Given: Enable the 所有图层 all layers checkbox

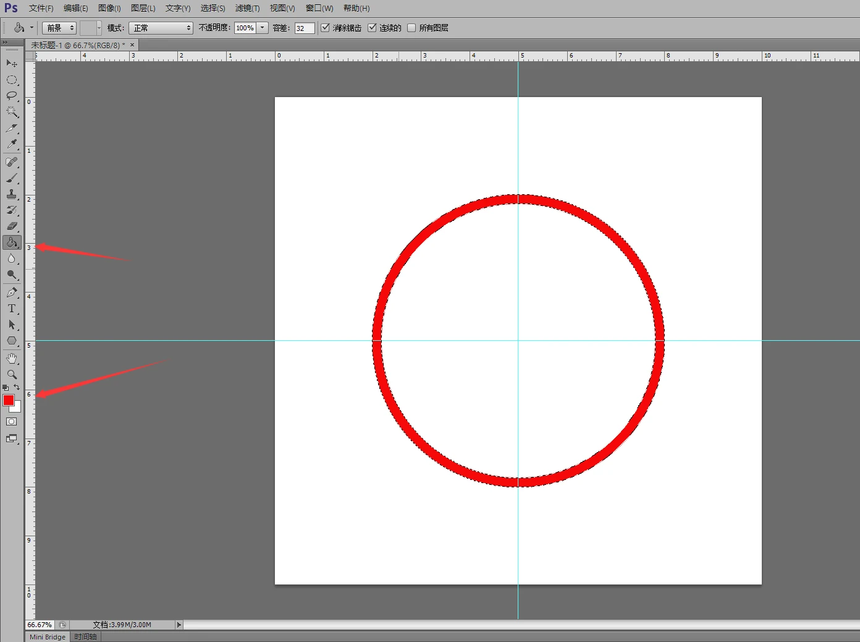Looking at the screenshot, I should point(411,28).
